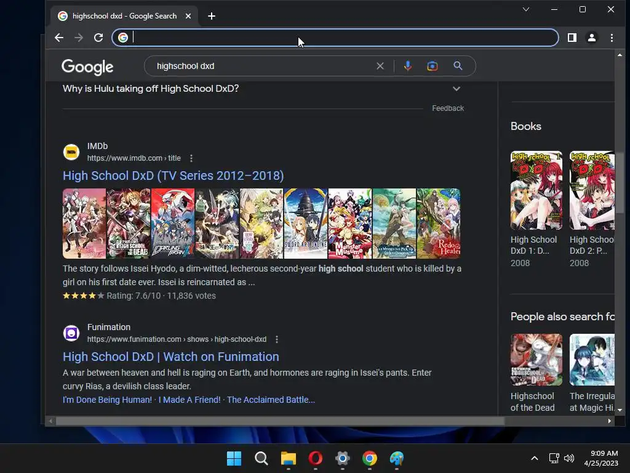Click the network icon in system tray
This screenshot has width=630, height=473.
point(554,458)
